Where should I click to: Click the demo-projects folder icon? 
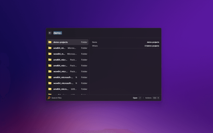[50, 42]
